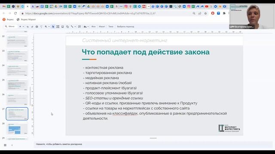Click the underlined word классифайдах
275x154 pixels.
tap(125, 113)
